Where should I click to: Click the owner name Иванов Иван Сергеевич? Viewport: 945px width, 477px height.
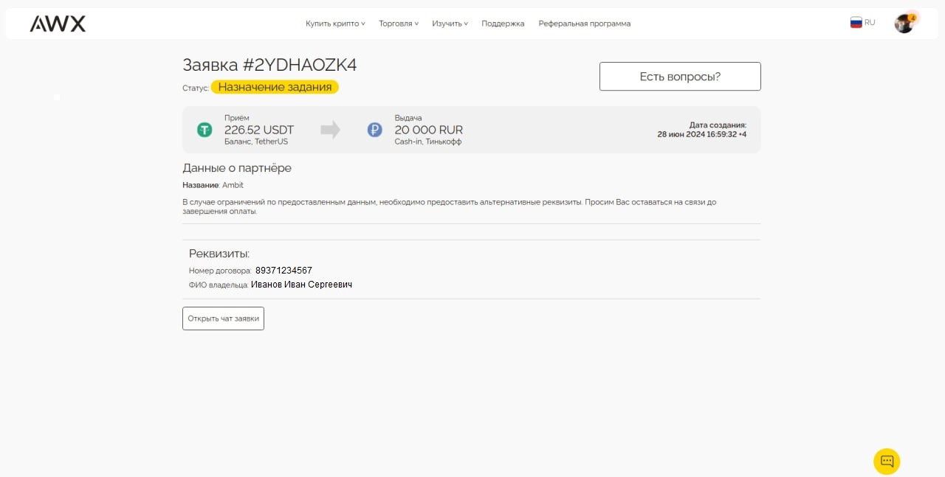pyautogui.click(x=301, y=285)
